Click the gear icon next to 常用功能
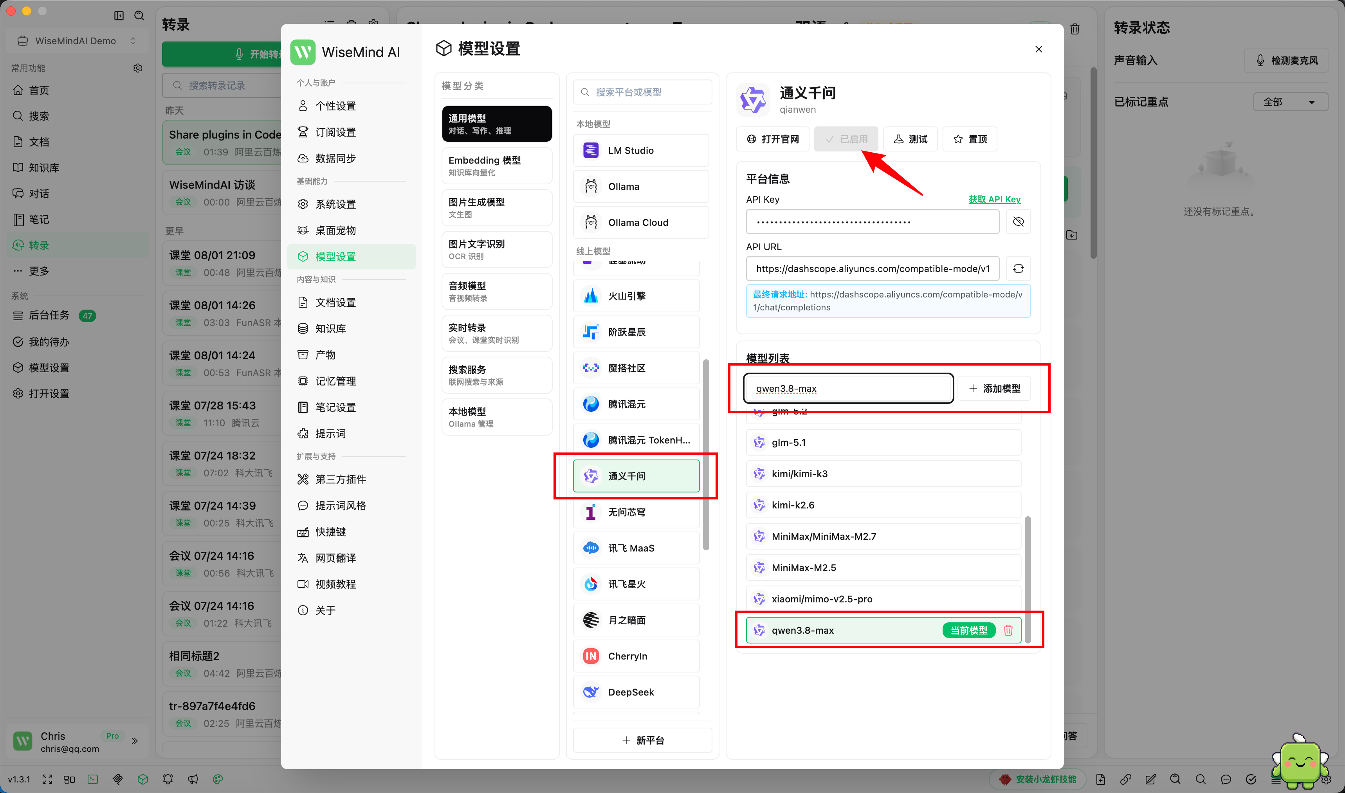The width and height of the screenshot is (1345, 793). coord(138,68)
